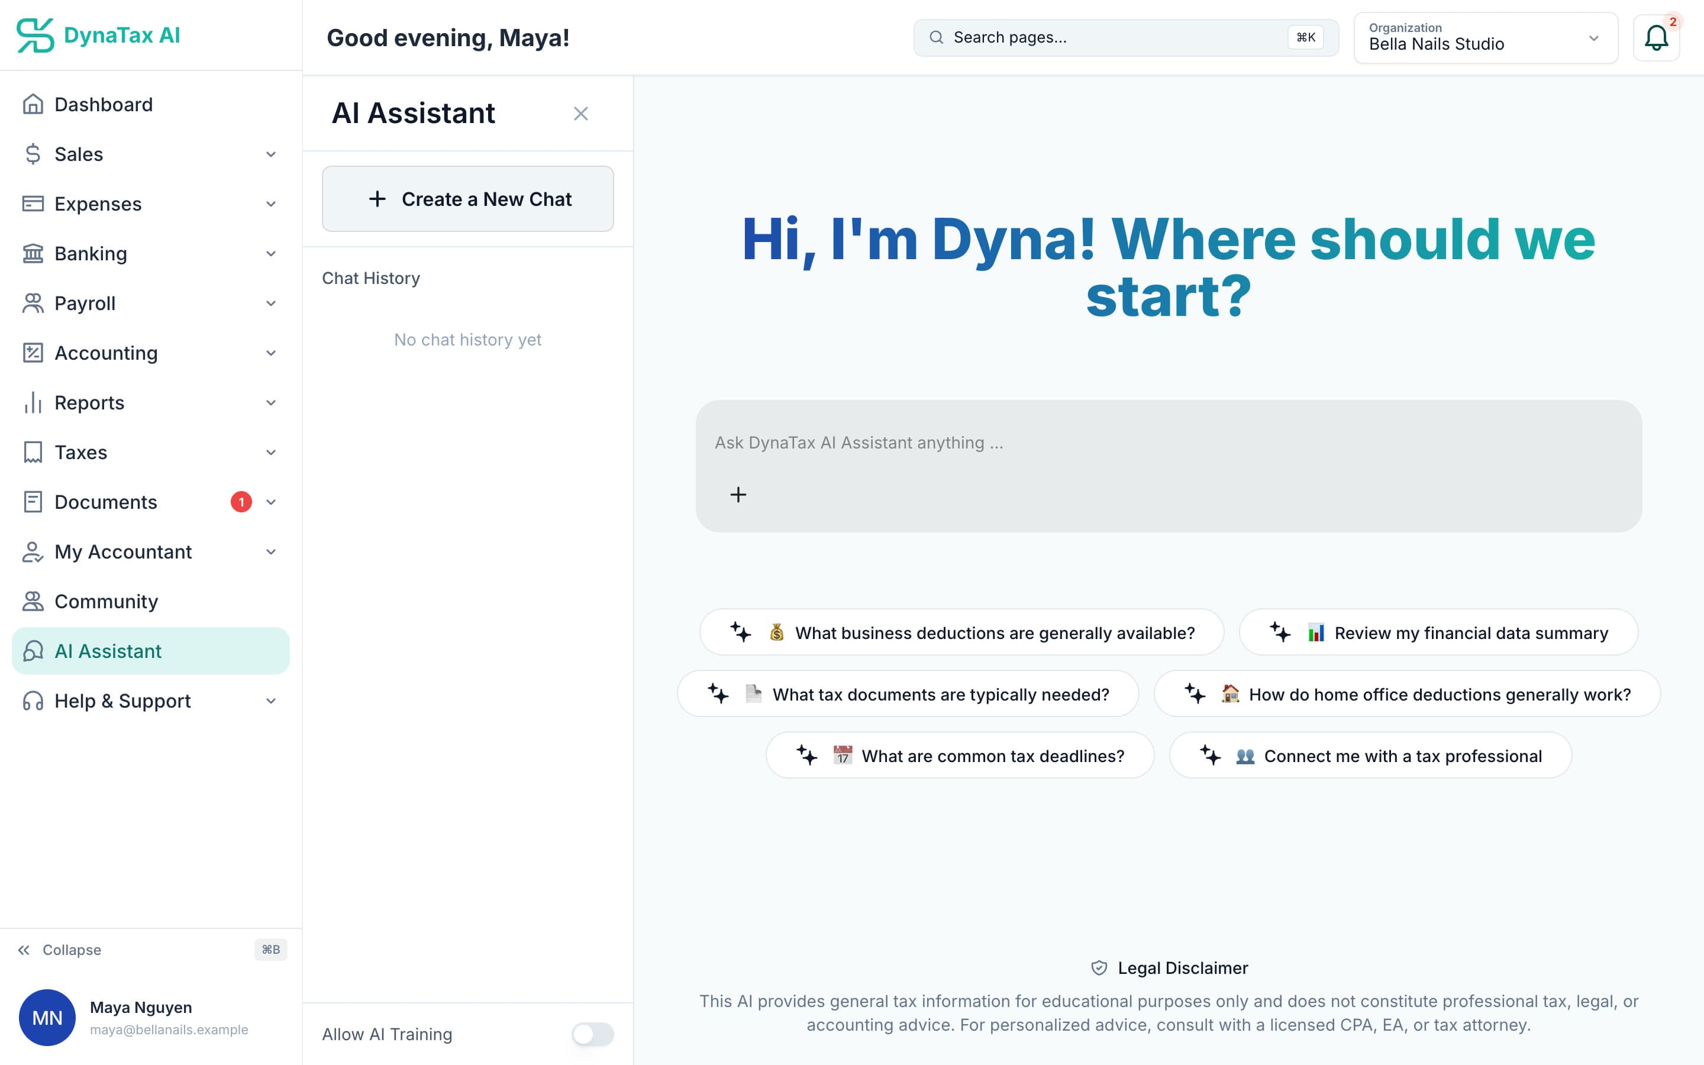Viewport: 1704px width, 1065px height.
Task: Click the ⌘K shortcut badge
Action: point(1305,37)
